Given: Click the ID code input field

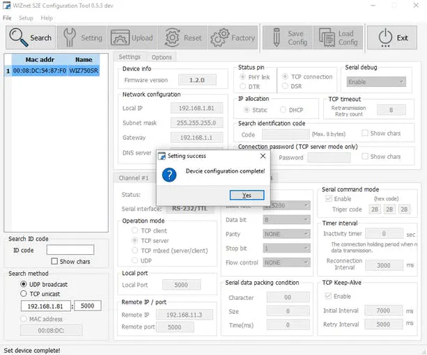Looking at the screenshot, I should point(70,250).
